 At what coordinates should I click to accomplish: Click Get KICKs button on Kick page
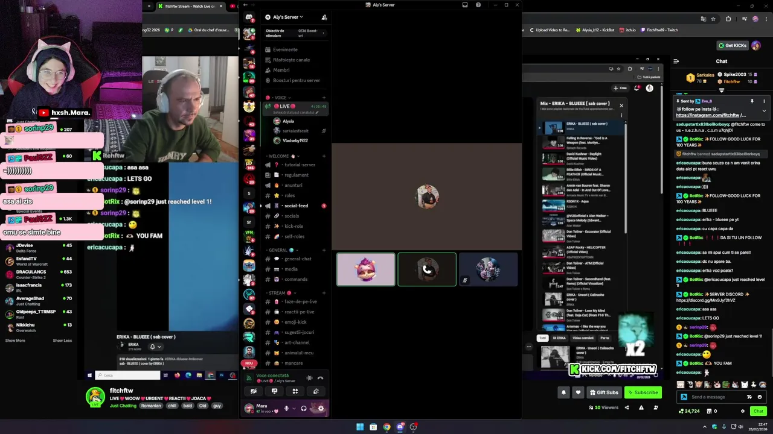point(733,45)
